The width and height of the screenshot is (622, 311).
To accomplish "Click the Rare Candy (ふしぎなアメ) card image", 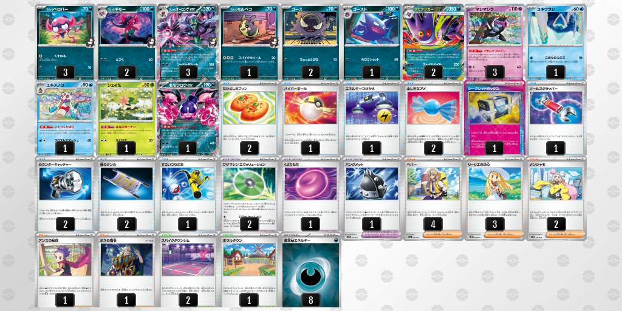I will 433,108.
